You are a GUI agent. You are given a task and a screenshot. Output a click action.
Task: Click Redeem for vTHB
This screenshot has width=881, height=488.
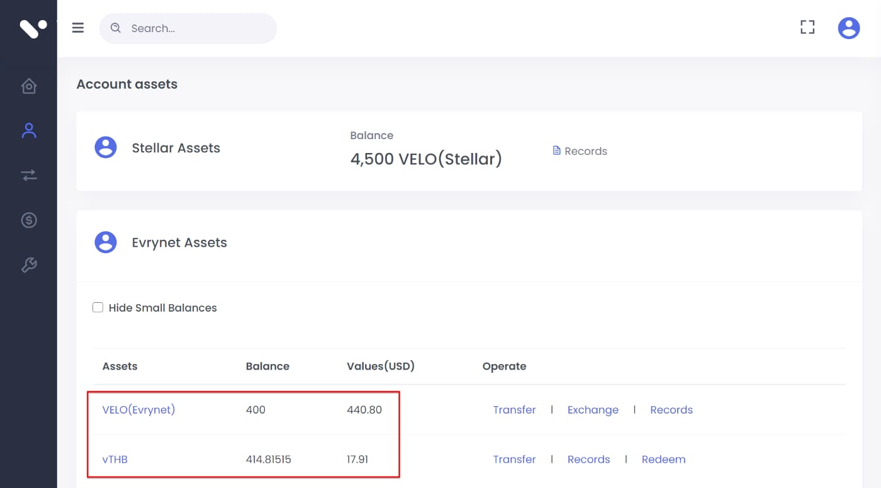pyautogui.click(x=663, y=460)
